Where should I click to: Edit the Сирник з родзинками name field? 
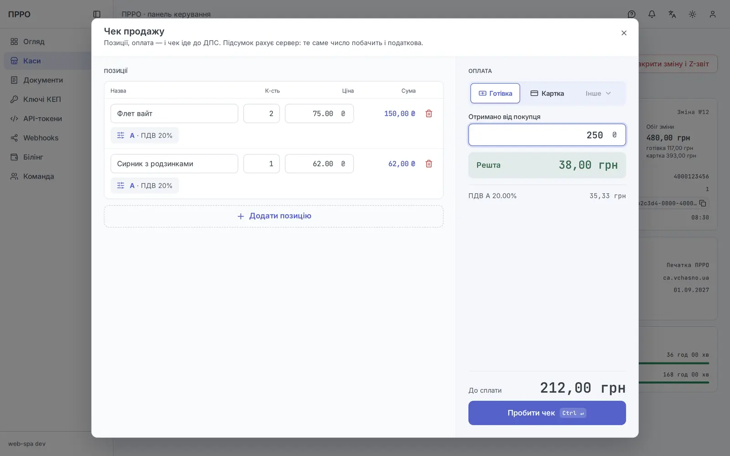(x=174, y=164)
